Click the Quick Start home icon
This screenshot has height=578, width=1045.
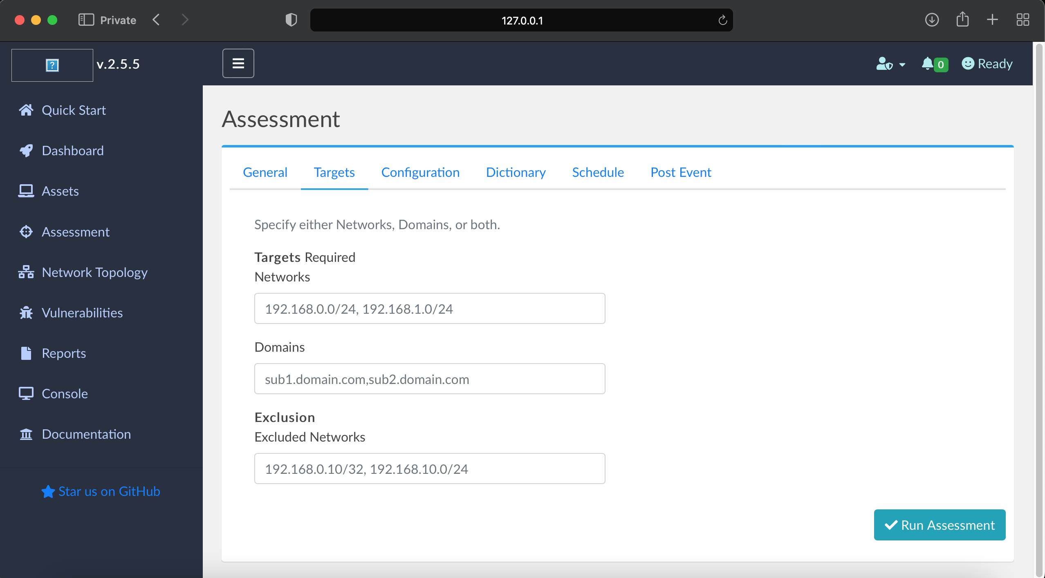26,110
